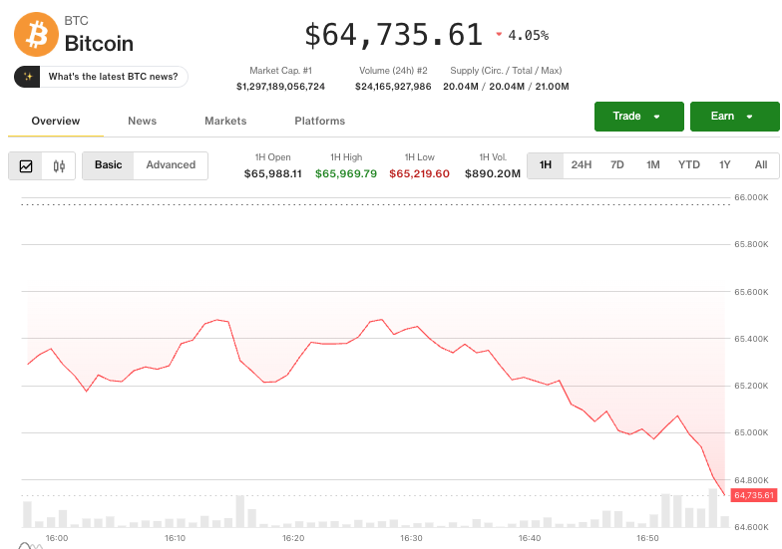Choose the 1M time range
782x549 pixels.
pyautogui.click(x=652, y=165)
